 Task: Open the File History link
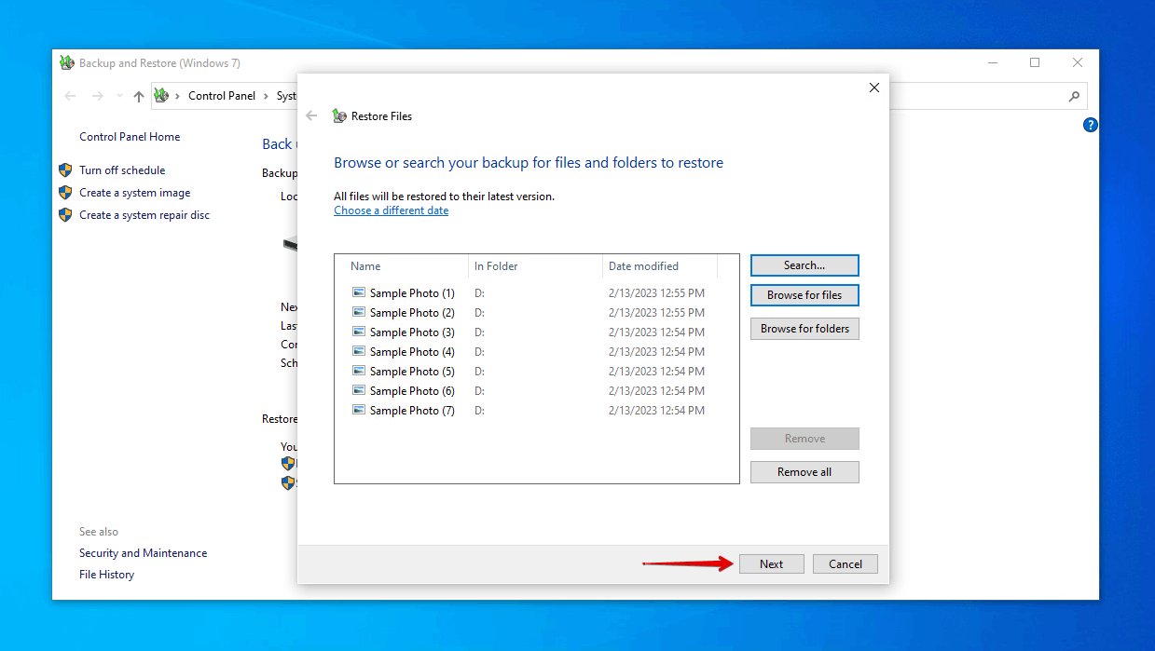[106, 575]
